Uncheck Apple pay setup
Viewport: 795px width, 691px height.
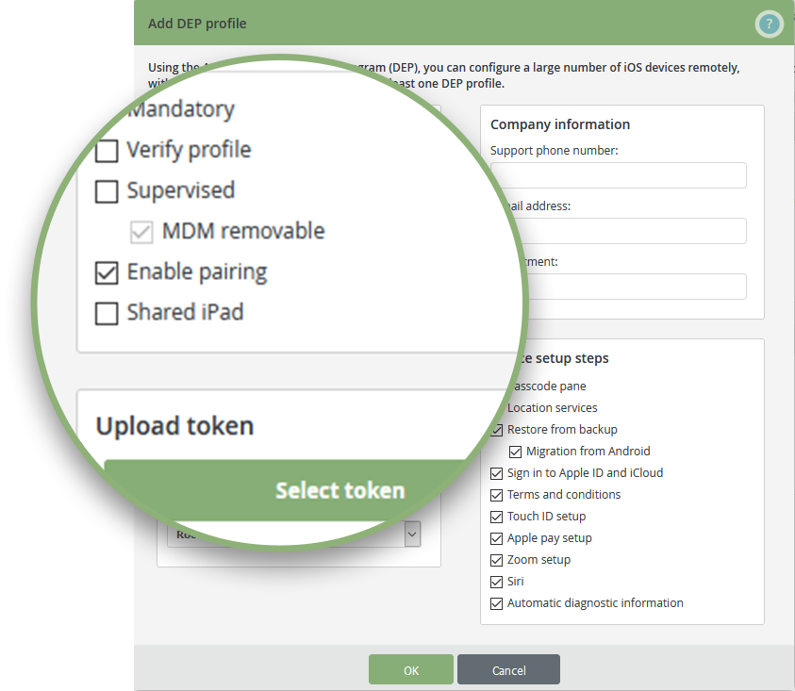[496, 538]
